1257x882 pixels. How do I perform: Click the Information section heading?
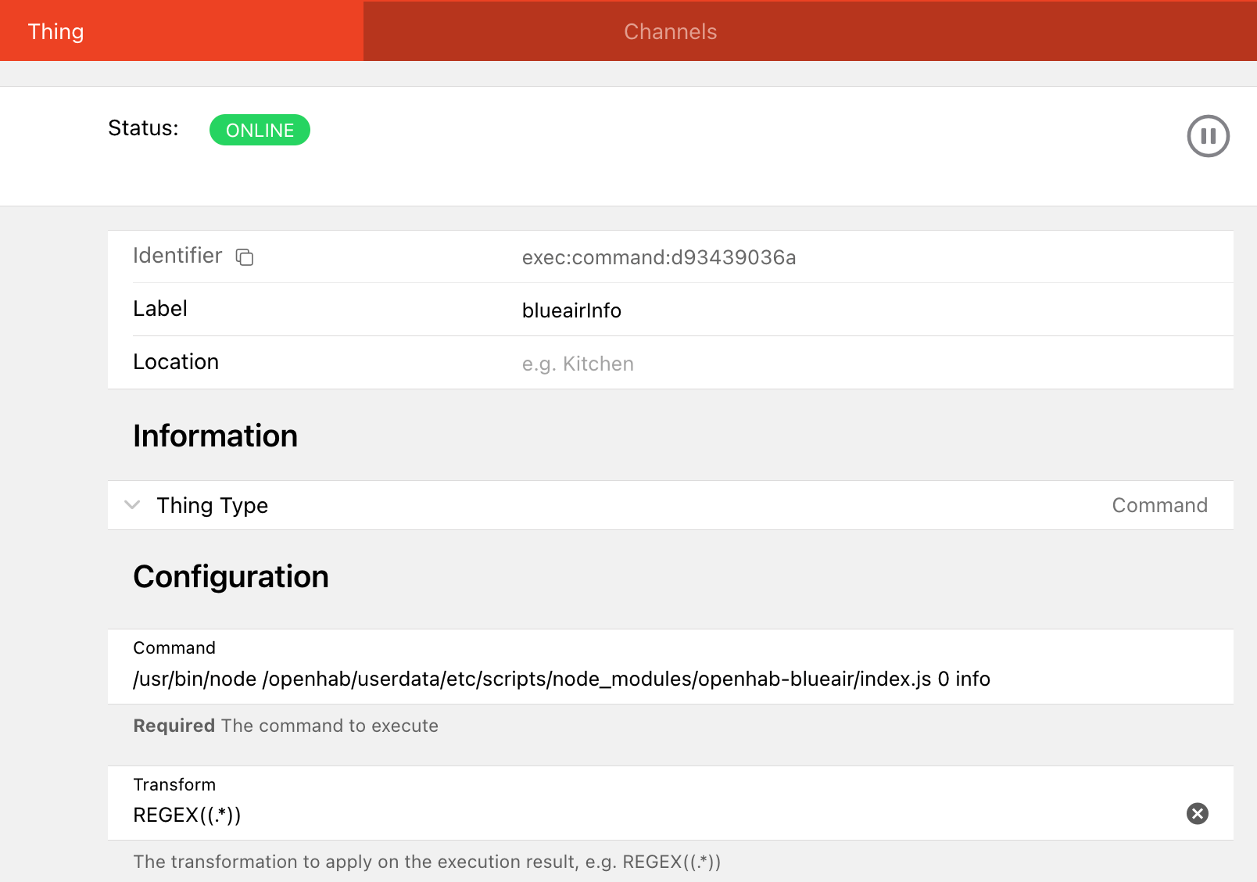215,436
